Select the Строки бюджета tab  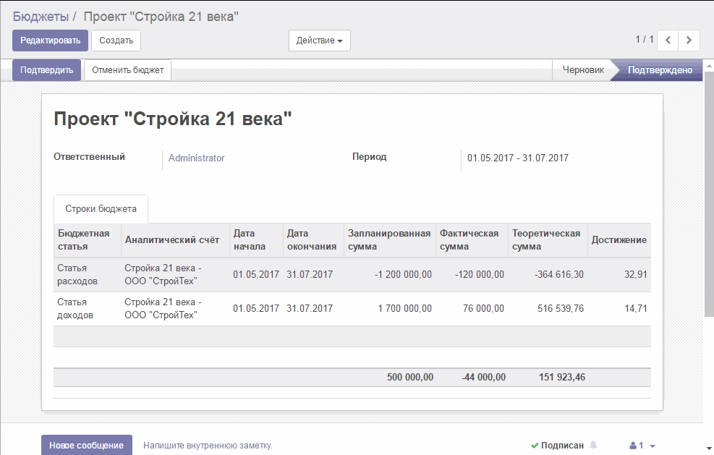pyautogui.click(x=101, y=209)
